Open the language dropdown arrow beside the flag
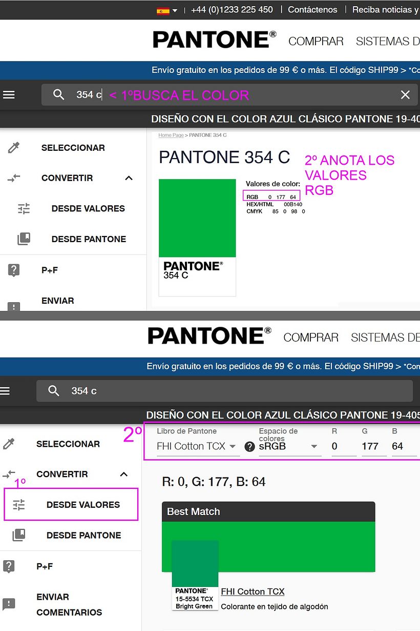This screenshot has width=420, height=631. point(175,10)
